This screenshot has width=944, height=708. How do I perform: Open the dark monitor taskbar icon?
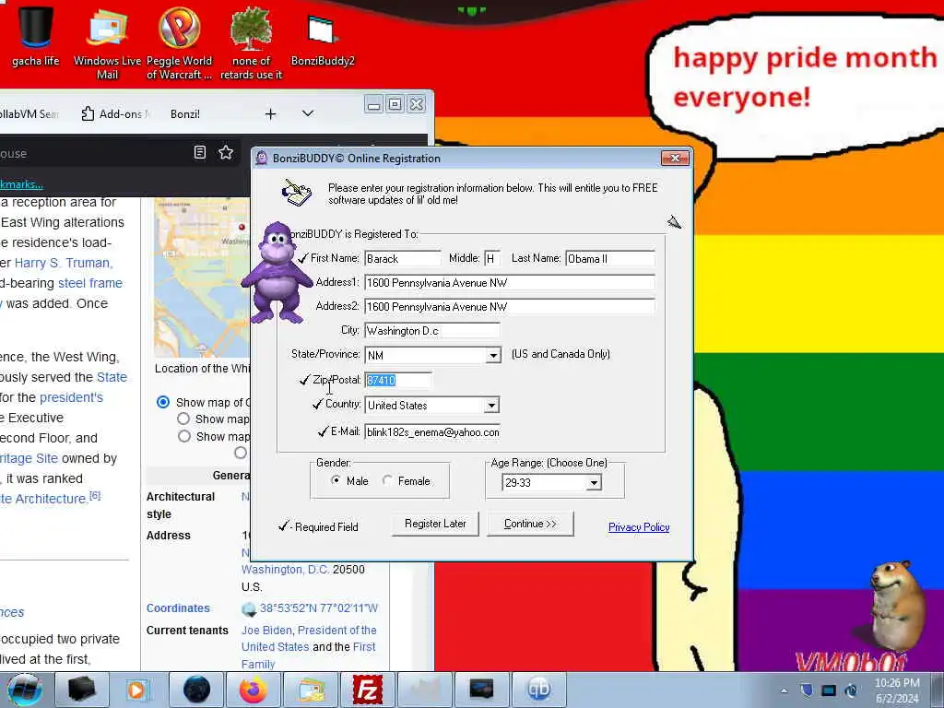[481, 690]
